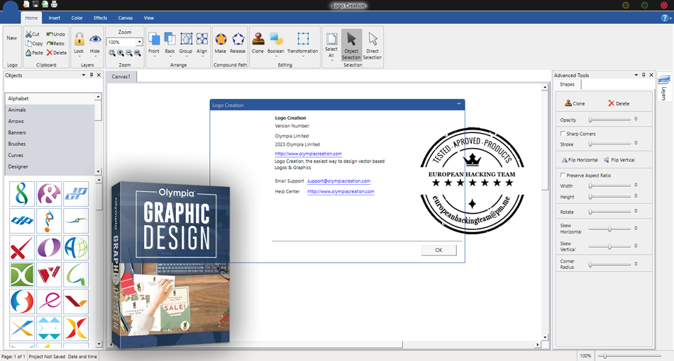Open the Canvas ribbon tab

[125, 18]
